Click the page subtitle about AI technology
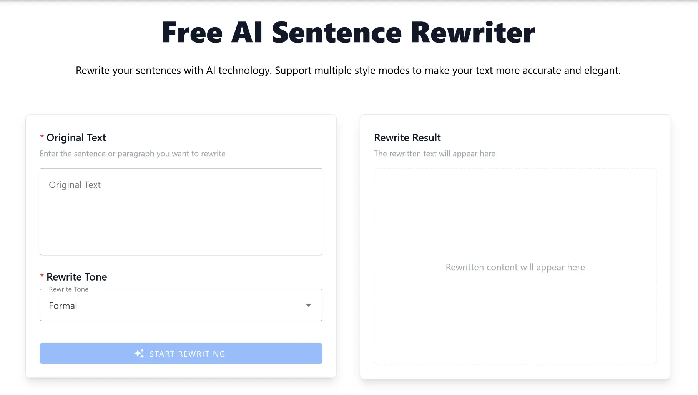The height and width of the screenshot is (395, 698). tap(349, 70)
